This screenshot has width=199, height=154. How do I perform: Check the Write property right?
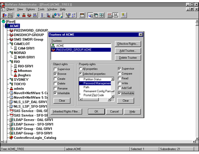pyautogui.click(x=119, y=83)
